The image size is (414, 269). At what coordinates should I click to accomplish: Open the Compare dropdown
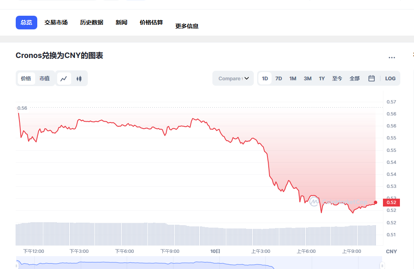[x=233, y=78]
